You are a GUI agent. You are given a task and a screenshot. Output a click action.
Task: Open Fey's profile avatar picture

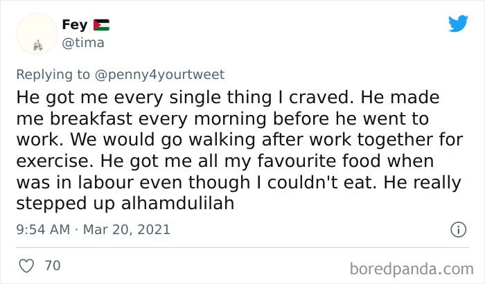pyautogui.click(x=35, y=35)
